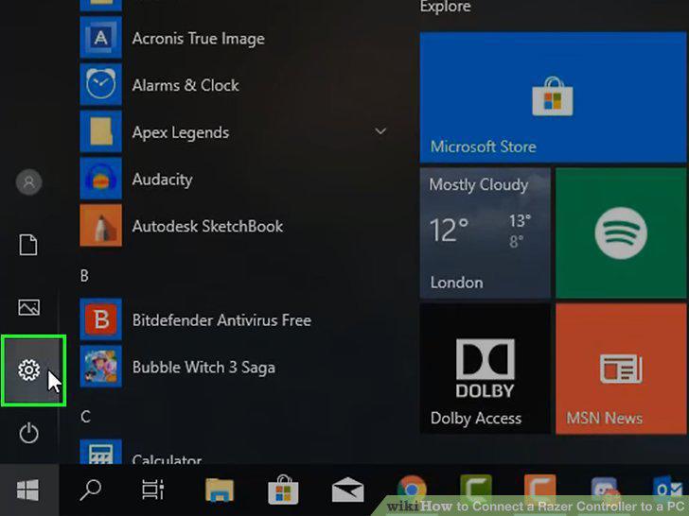Select Bitdefender Antivirus Free text
The width and height of the screenshot is (689, 516).
[x=221, y=320]
